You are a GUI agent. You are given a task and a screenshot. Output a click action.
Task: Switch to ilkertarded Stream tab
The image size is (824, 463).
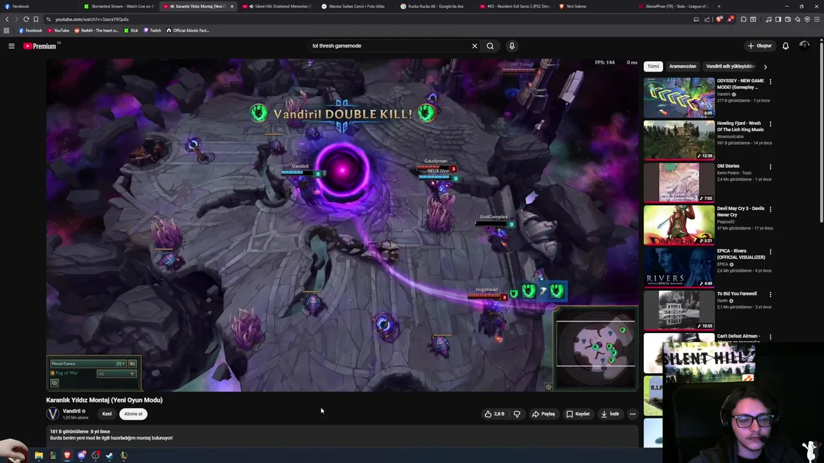click(119, 6)
